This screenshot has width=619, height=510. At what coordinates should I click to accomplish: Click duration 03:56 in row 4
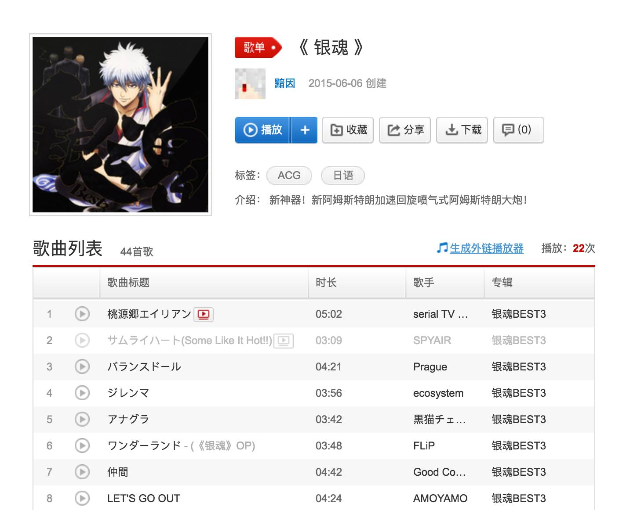pos(329,393)
